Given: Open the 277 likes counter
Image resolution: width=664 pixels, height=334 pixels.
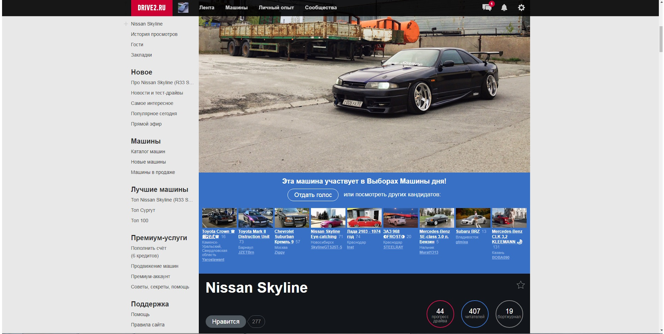Looking at the screenshot, I should (256, 322).
